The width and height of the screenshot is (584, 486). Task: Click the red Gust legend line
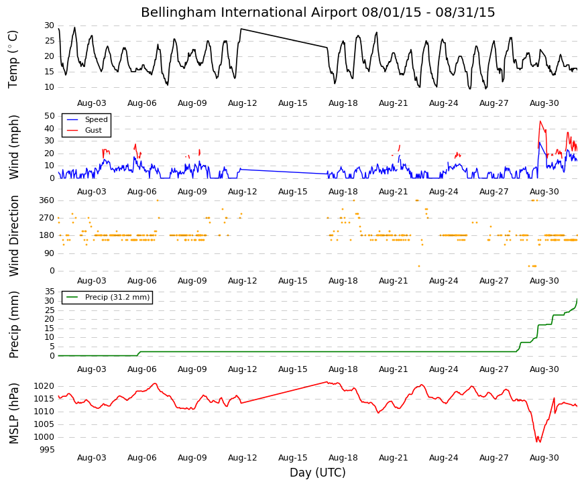72,130
